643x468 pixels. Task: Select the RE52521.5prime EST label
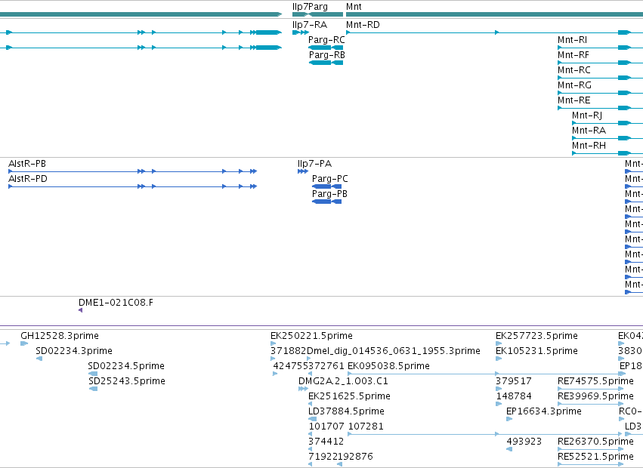click(595, 457)
